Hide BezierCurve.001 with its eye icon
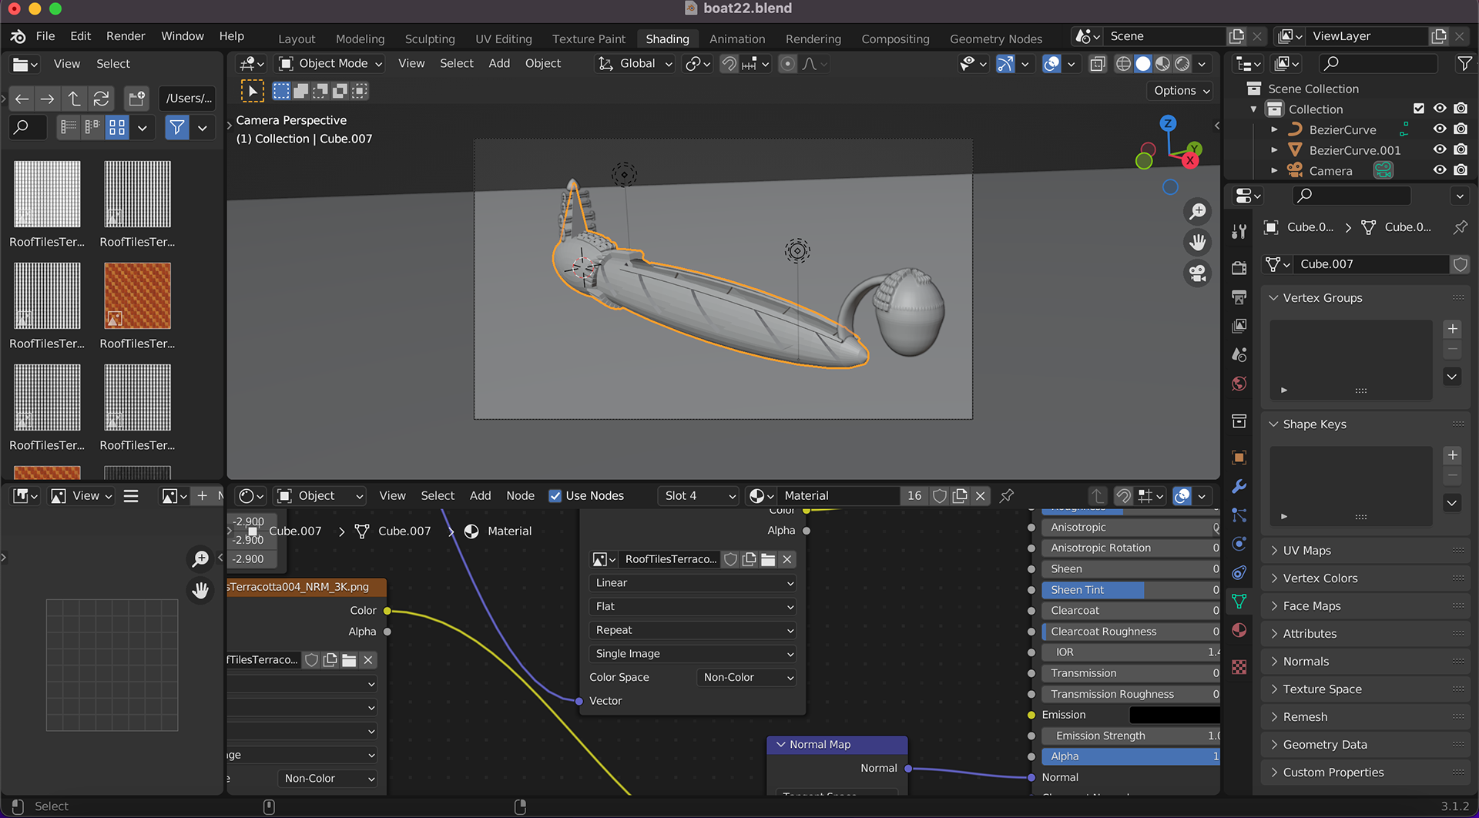1479x818 pixels. point(1439,149)
